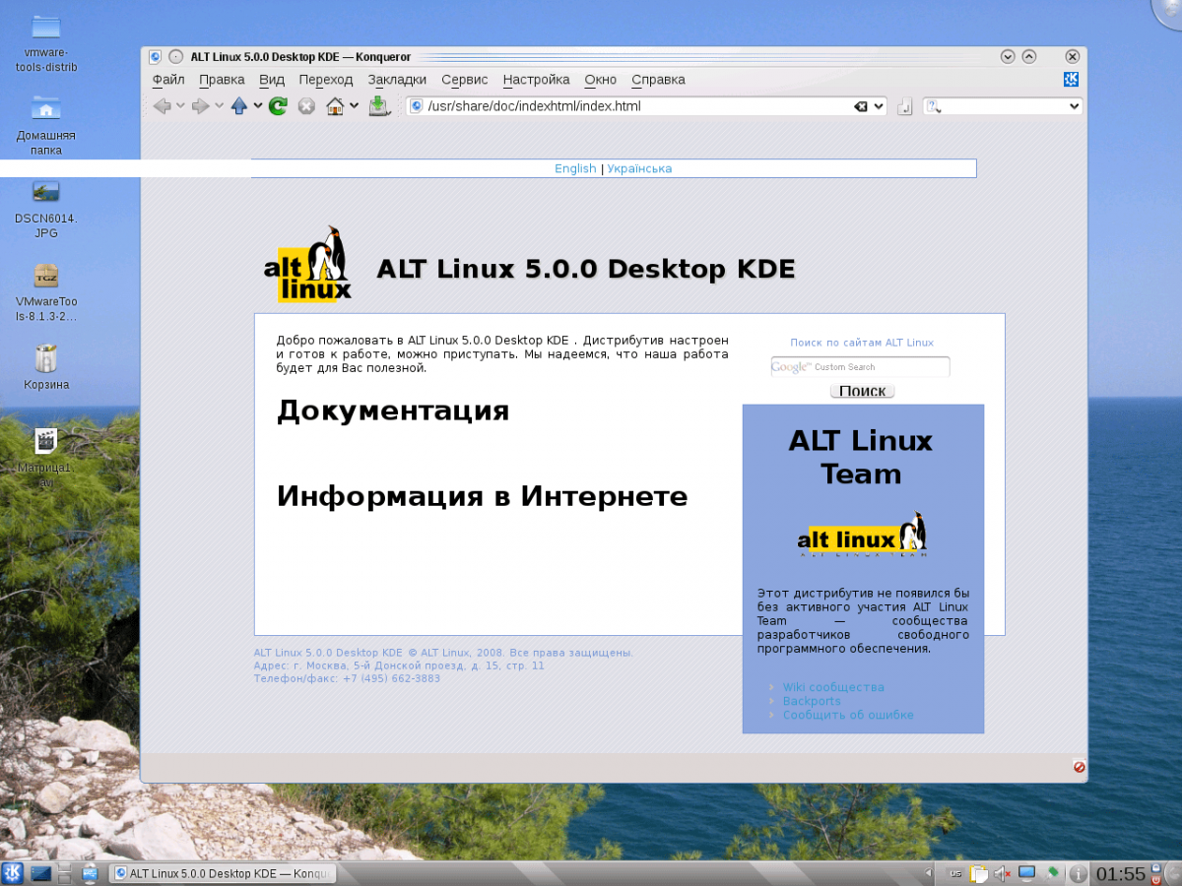
Task: Go back to the previous page
Action: pyautogui.click(x=161, y=105)
